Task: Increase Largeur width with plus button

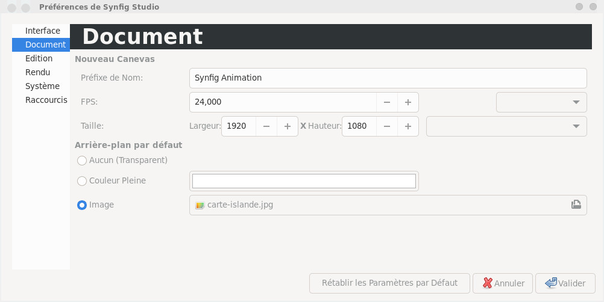Action: click(288, 126)
